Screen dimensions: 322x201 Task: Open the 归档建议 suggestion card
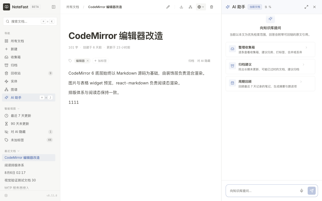(x=270, y=67)
